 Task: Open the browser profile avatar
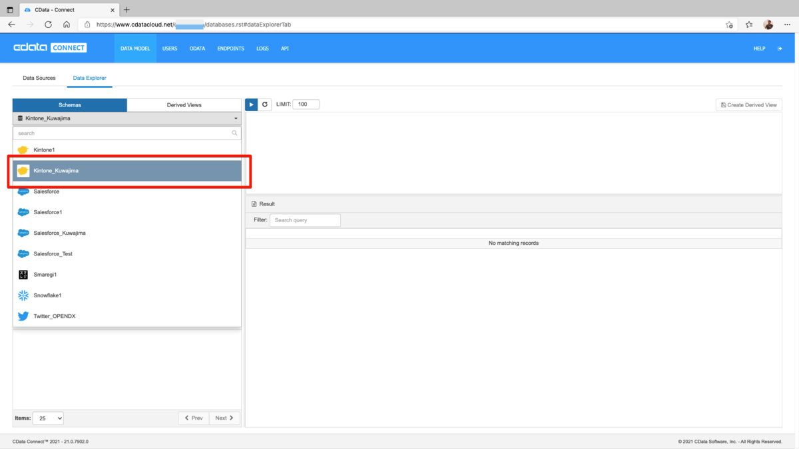click(768, 25)
